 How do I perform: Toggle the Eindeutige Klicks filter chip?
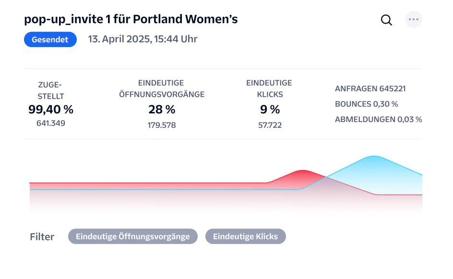pos(245,236)
